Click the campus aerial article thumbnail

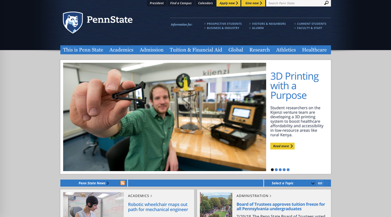(216, 205)
